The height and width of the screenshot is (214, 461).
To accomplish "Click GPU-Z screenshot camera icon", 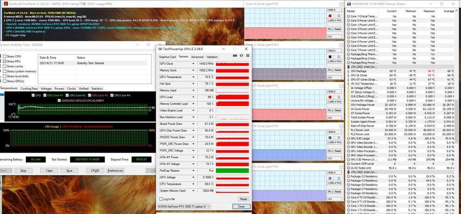I will [235, 56].
